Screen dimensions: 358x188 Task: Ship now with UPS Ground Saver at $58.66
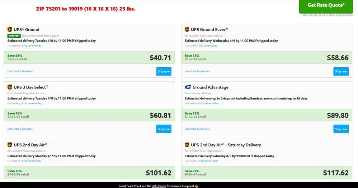pos(341,71)
